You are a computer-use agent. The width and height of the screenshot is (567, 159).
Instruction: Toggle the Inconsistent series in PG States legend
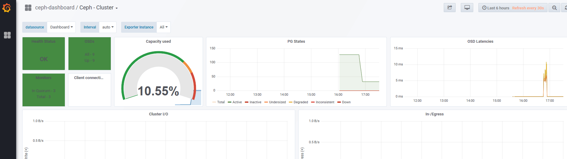click(325, 102)
